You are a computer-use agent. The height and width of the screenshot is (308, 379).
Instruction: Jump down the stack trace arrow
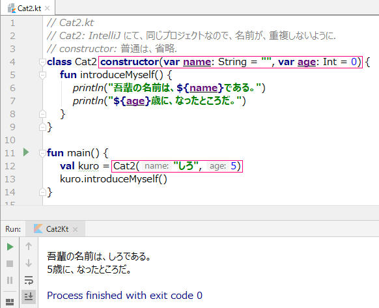[29, 263]
